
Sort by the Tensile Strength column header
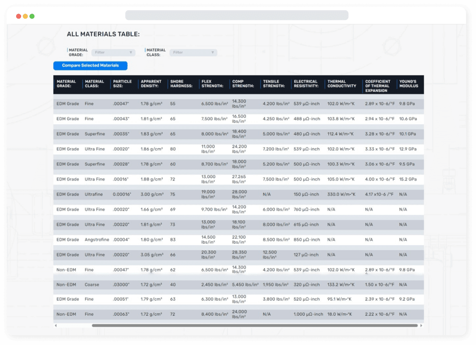click(274, 84)
